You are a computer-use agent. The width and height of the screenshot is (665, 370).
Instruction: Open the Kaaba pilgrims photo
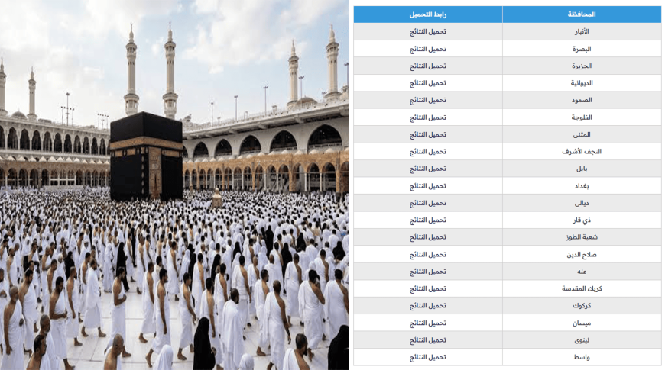pyautogui.click(x=174, y=185)
